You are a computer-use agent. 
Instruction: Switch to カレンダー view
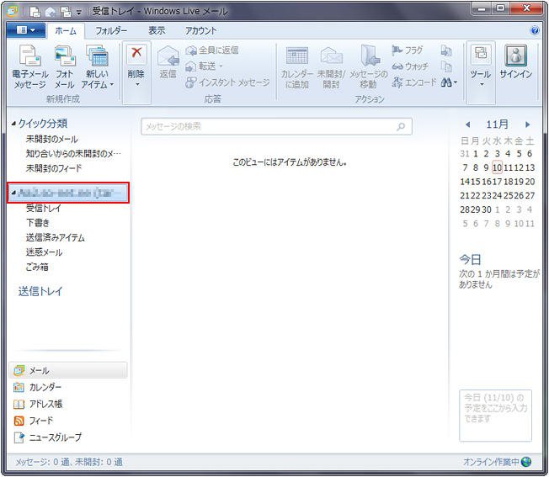(37, 387)
